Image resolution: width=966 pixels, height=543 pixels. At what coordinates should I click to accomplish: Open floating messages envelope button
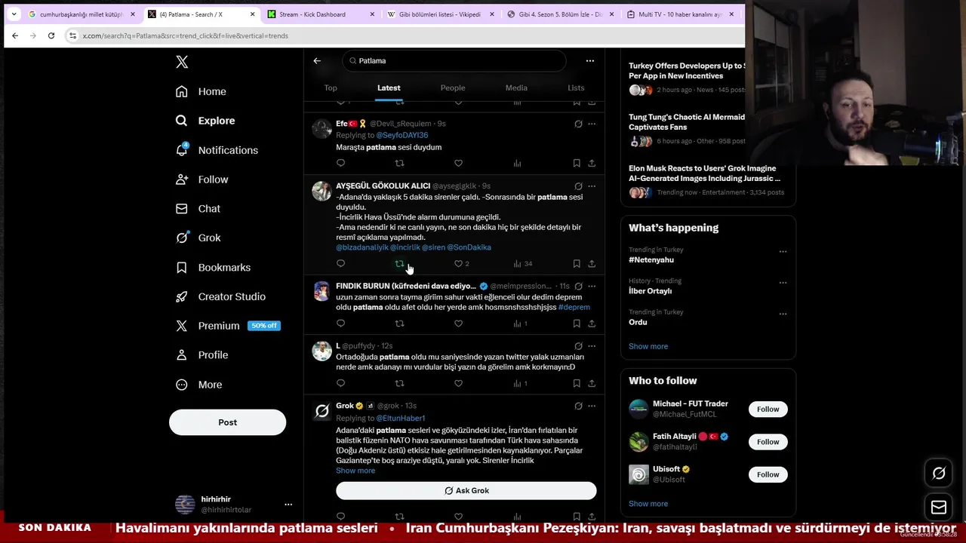point(939,507)
